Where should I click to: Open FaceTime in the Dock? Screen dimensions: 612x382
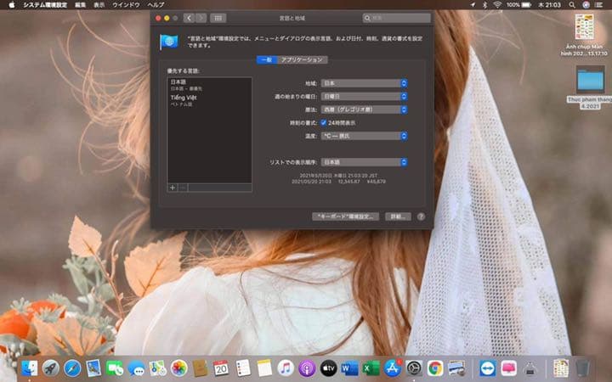pyautogui.click(x=115, y=368)
